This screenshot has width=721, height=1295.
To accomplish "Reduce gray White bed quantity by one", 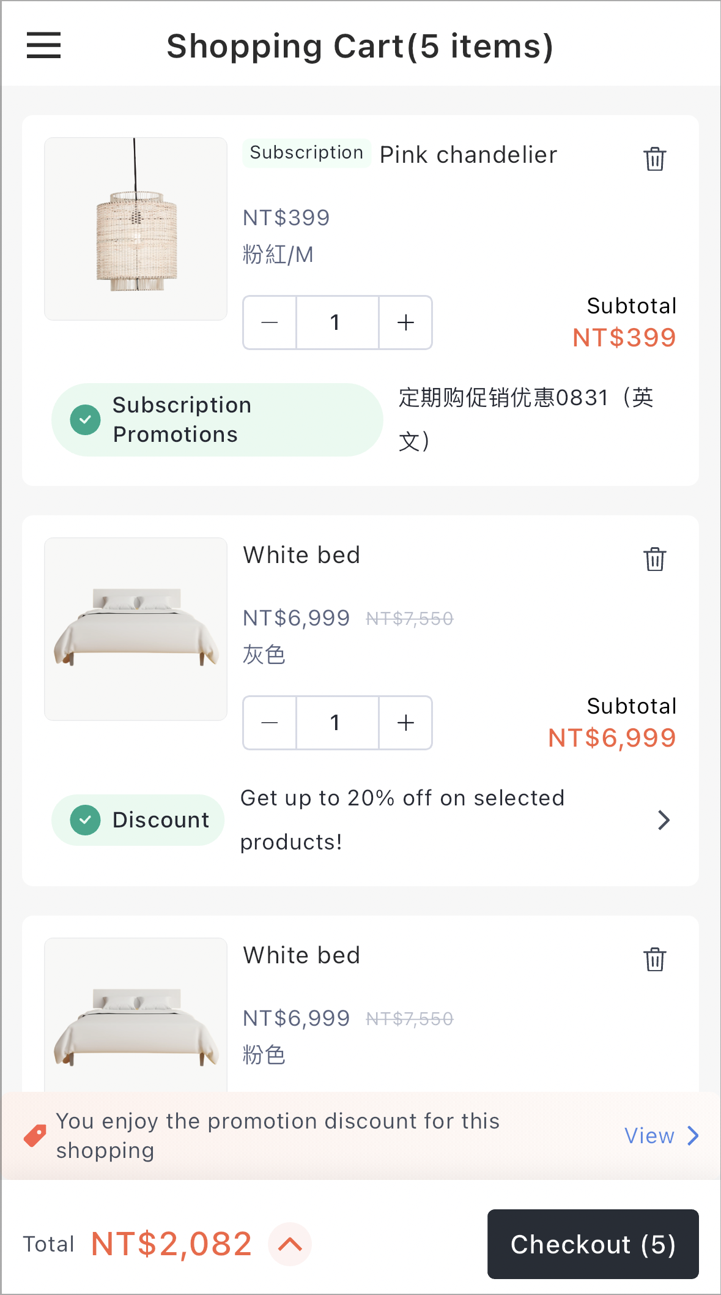I will pyautogui.click(x=270, y=723).
